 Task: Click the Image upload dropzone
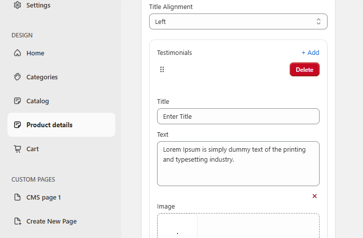click(x=238, y=226)
